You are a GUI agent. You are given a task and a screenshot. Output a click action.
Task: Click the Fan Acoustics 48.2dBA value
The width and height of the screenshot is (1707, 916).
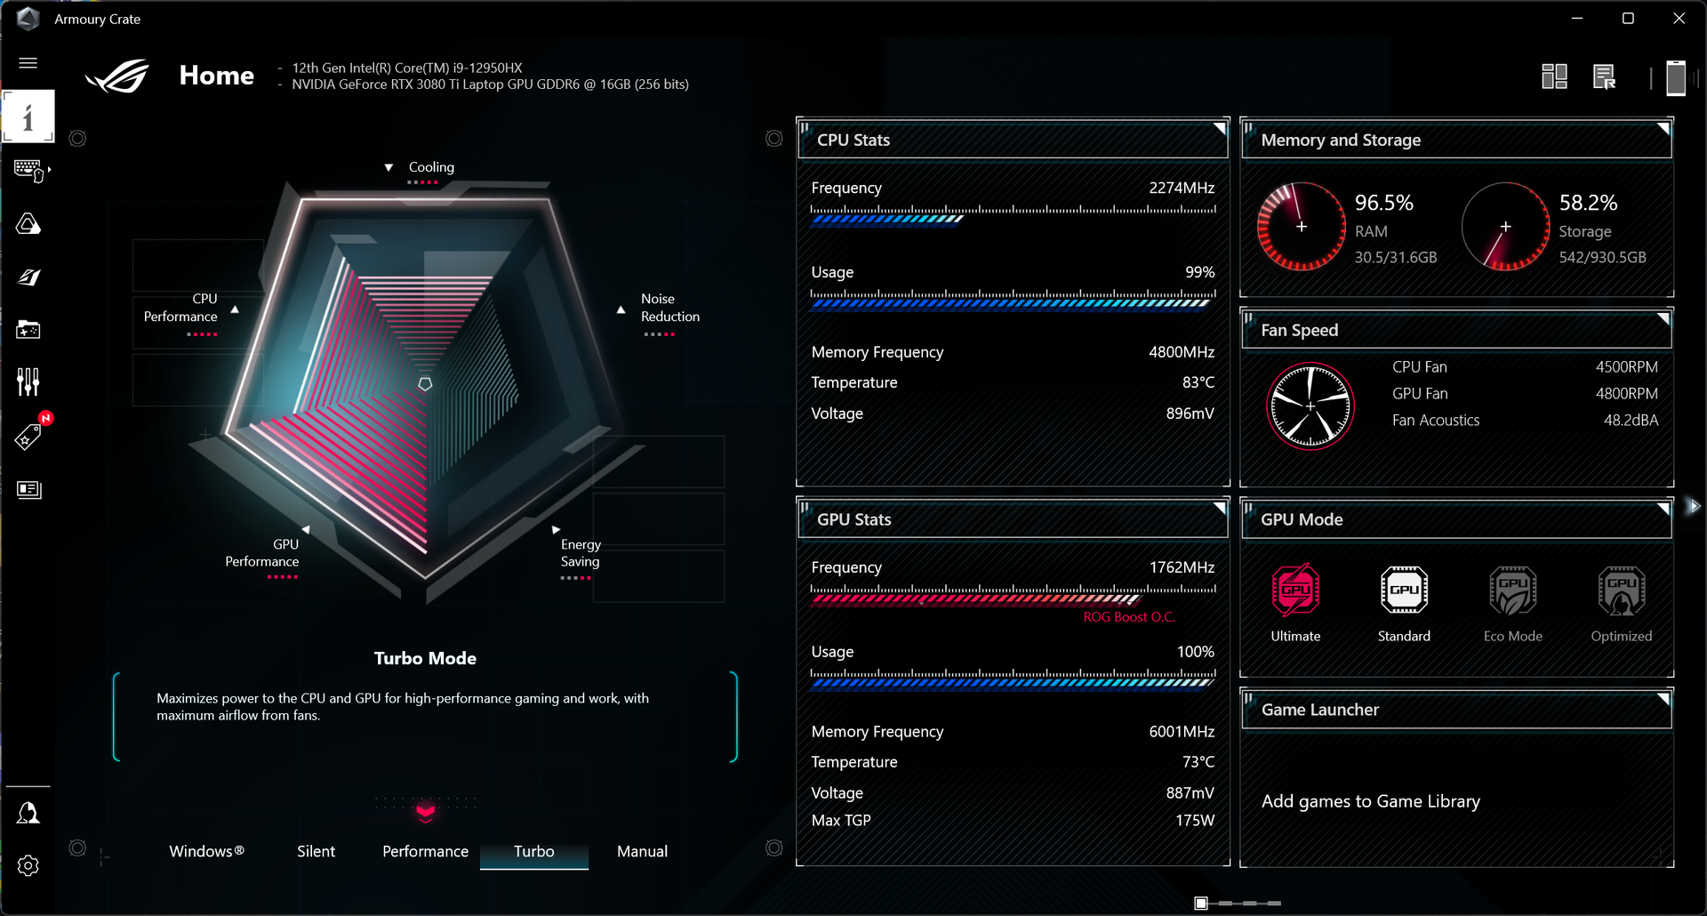point(1631,420)
